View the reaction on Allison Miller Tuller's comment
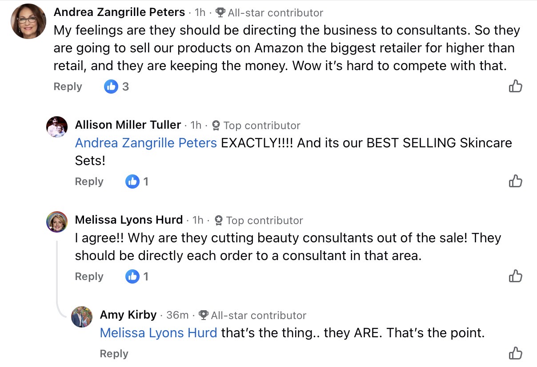The width and height of the screenshot is (537, 367). click(137, 182)
